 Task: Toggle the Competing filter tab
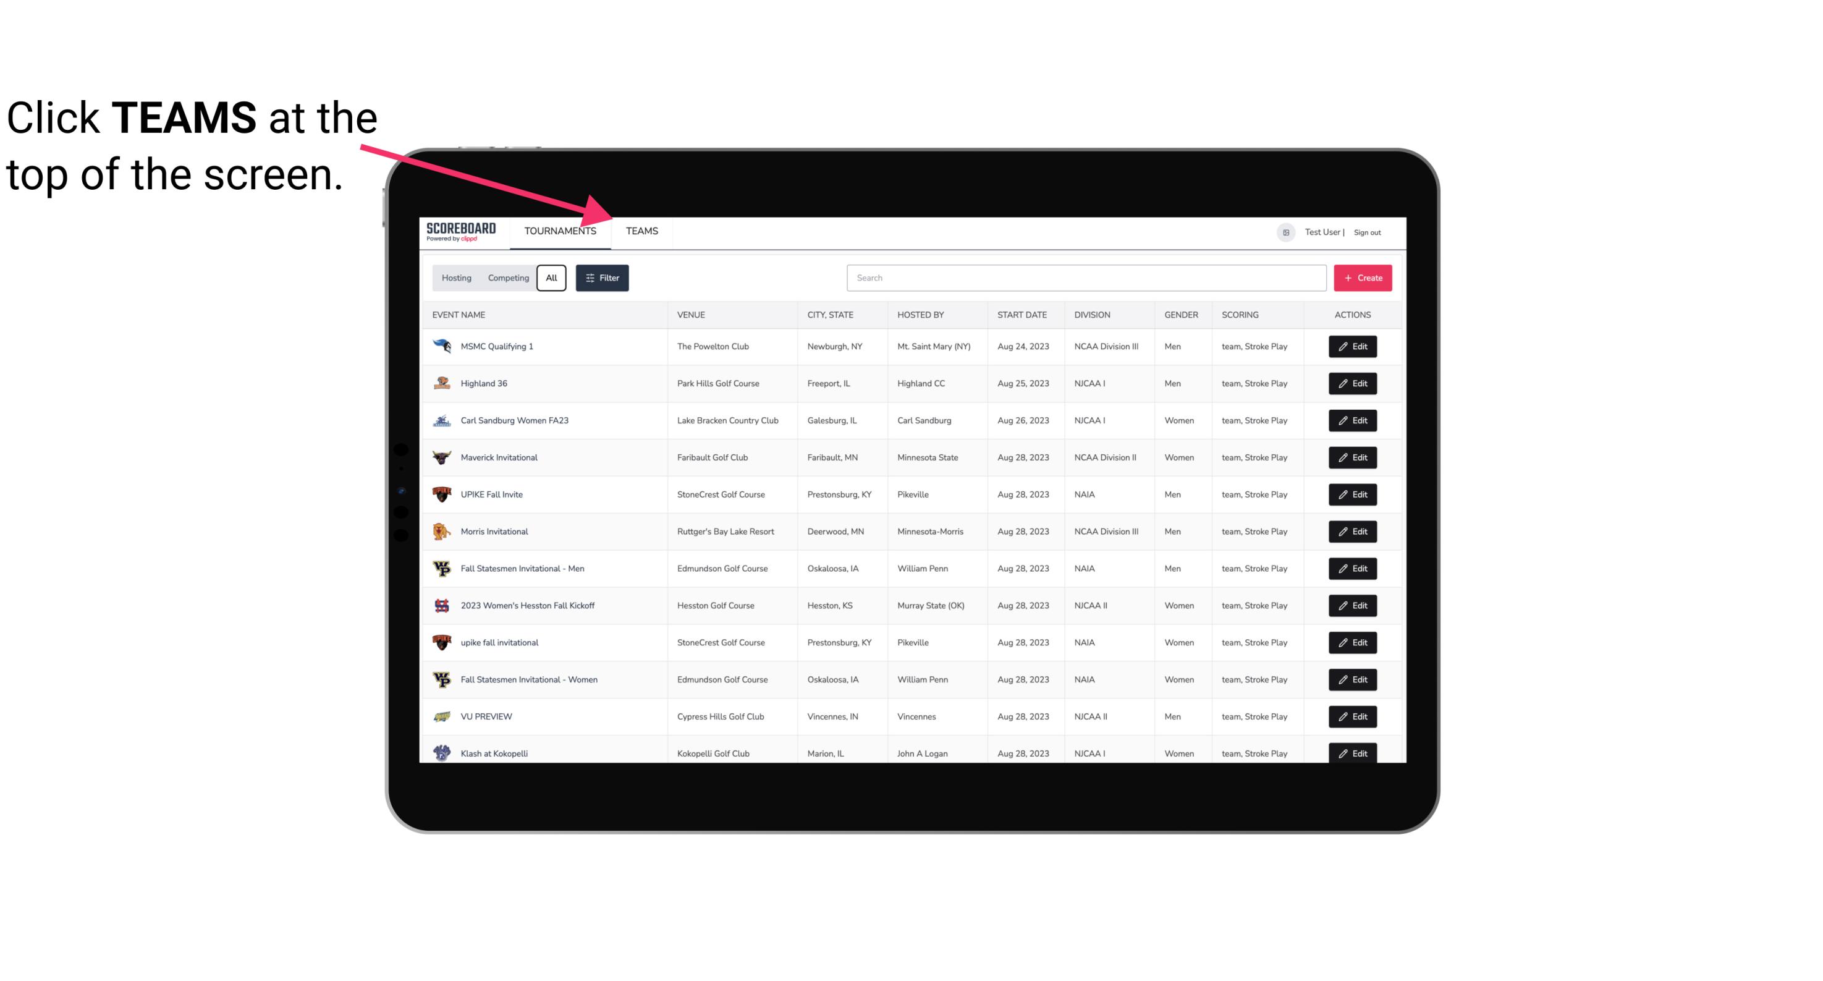pos(506,278)
